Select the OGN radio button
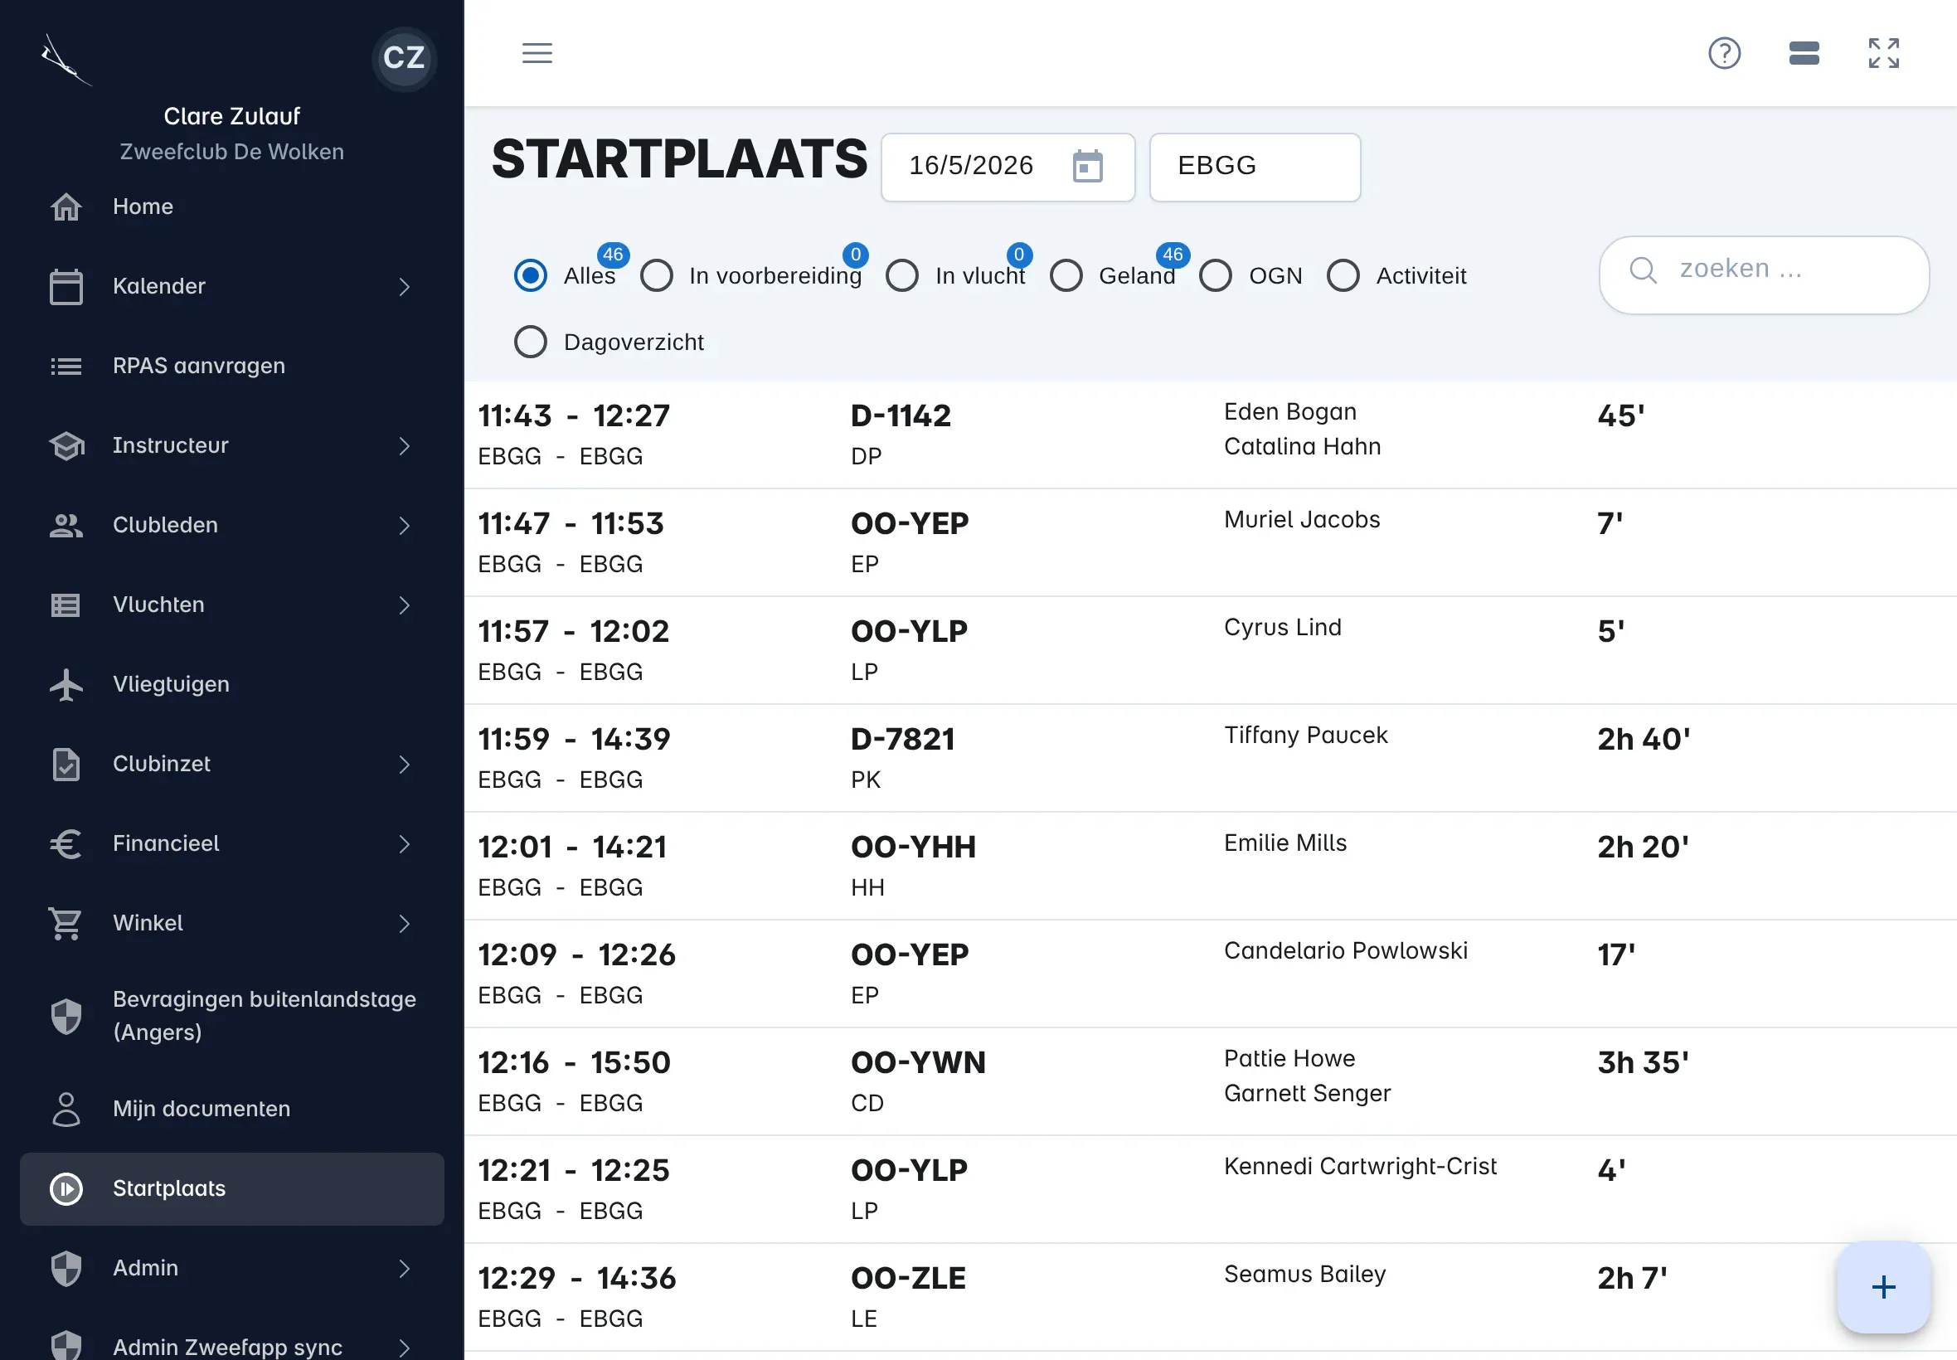 coord(1215,275)
